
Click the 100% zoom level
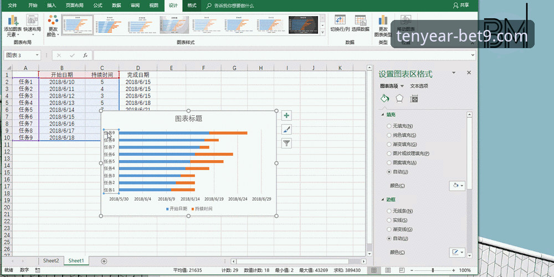coord(465,270)
